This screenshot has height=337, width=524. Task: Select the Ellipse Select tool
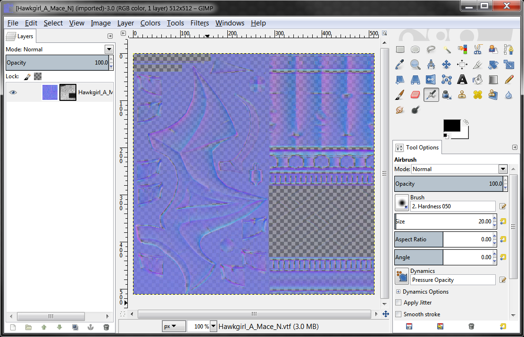tap(416, 49)
